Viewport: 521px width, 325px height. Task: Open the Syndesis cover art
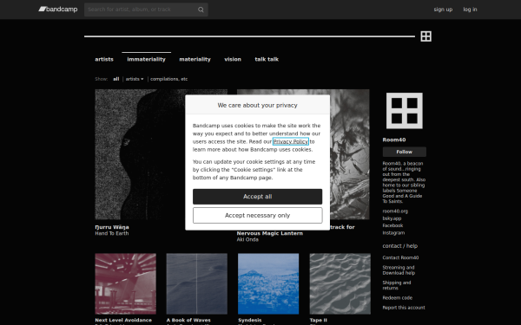268,284
